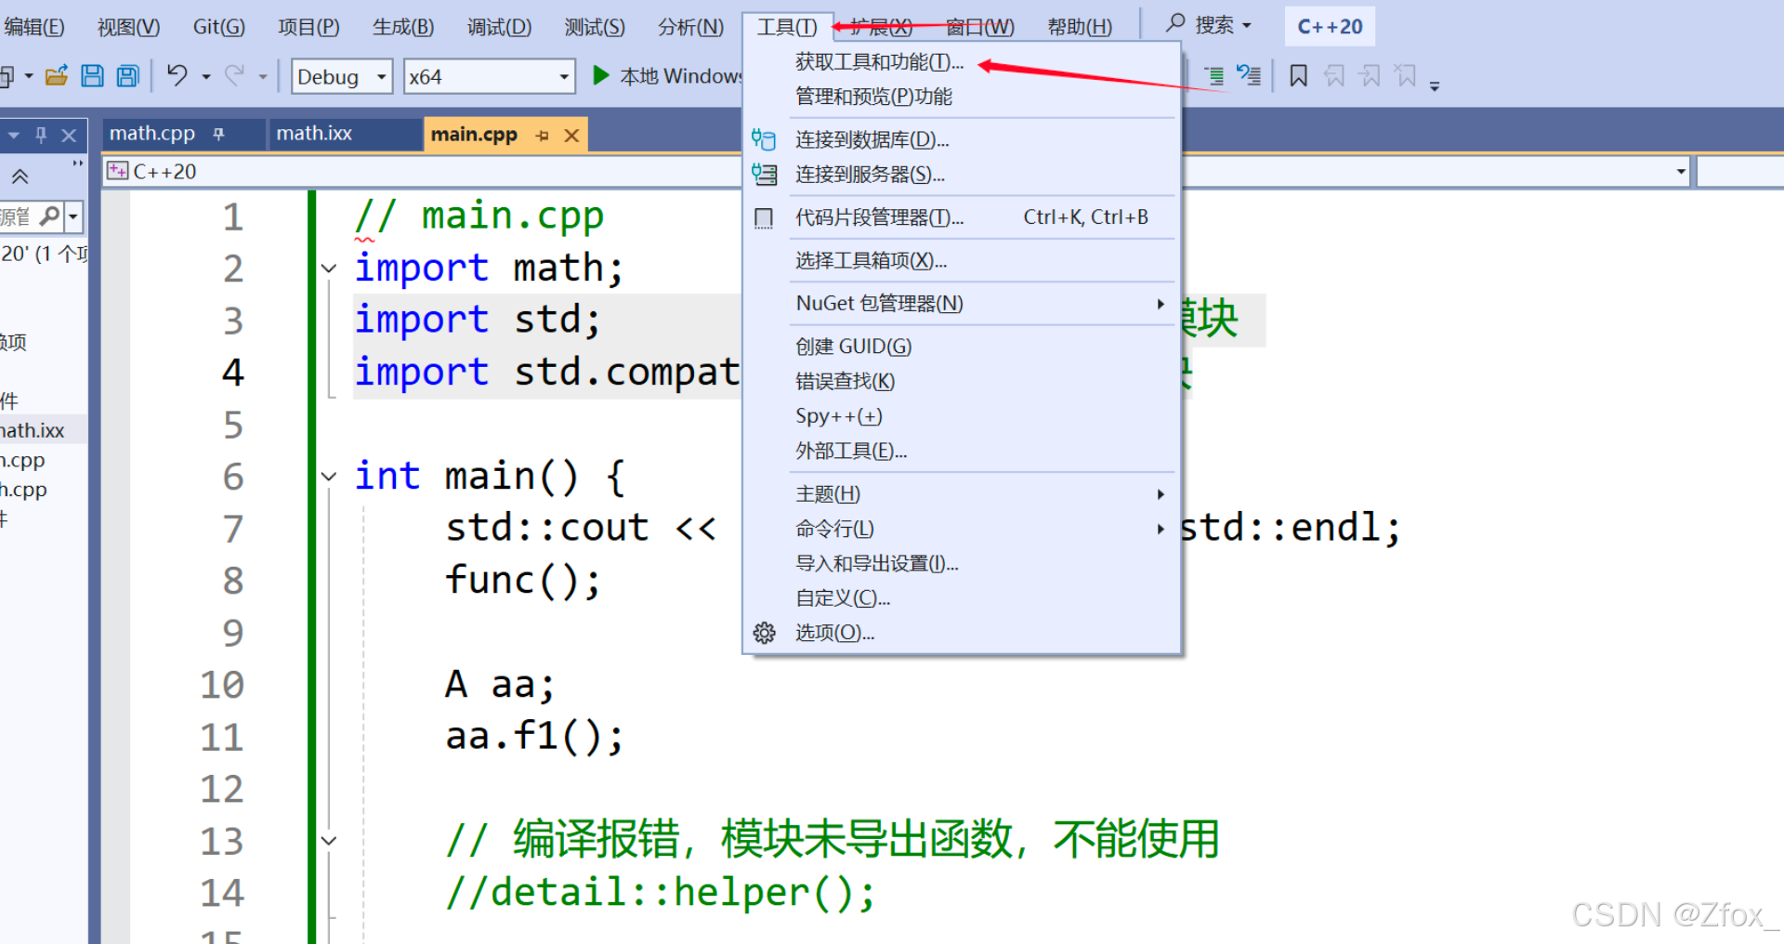Image resolution: width=1784 pixels, height=944 pixels.
Task: Open redo history dropdown arrow
Action: (263, 76)
